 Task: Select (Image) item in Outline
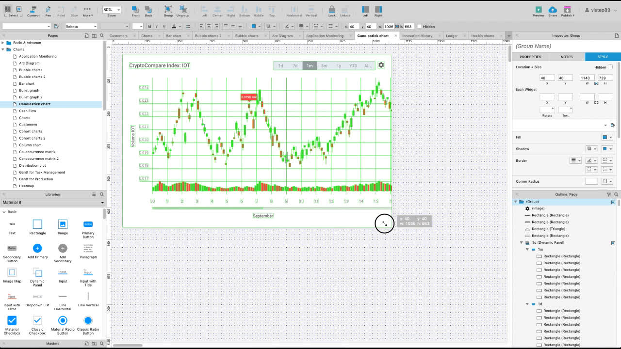[538, 208]
